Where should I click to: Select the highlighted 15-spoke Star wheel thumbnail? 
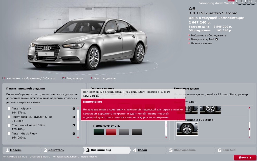point(187,129)
